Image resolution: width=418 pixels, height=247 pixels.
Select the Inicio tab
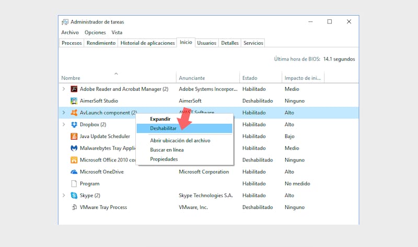pos(186,42)
